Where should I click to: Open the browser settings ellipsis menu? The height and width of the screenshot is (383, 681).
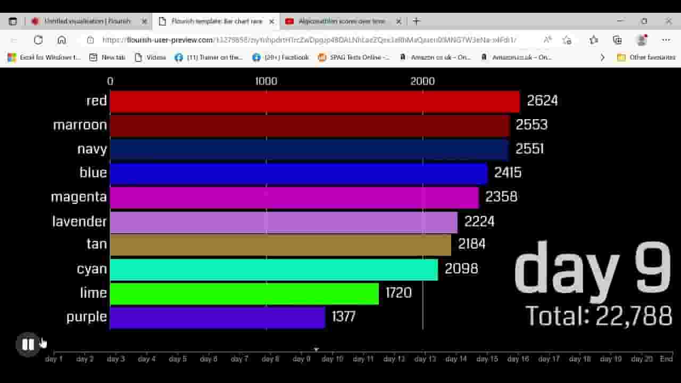[666, 40]
